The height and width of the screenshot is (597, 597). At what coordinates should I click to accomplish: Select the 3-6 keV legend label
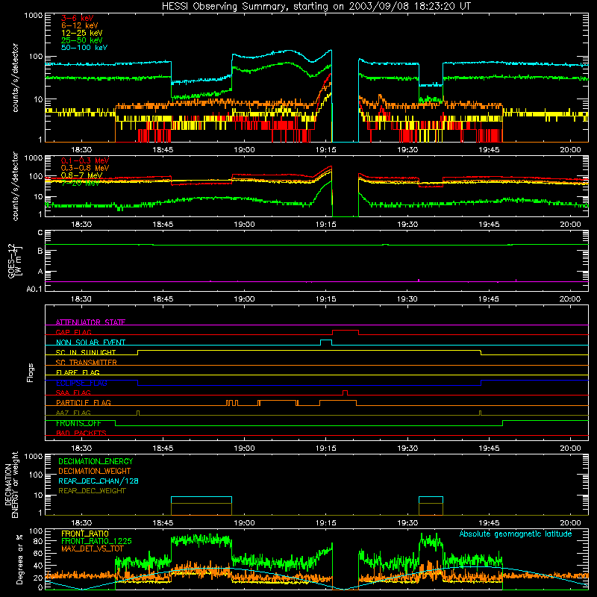point(77,18)
